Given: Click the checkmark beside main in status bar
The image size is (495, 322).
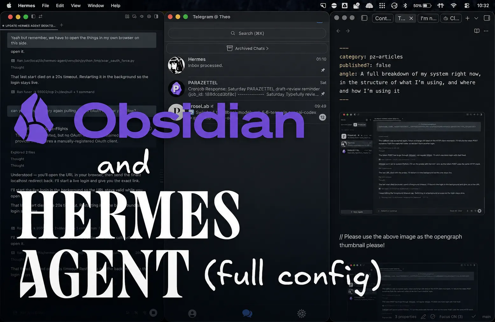Looking at the screenshot, I should (x=474, y=316).
